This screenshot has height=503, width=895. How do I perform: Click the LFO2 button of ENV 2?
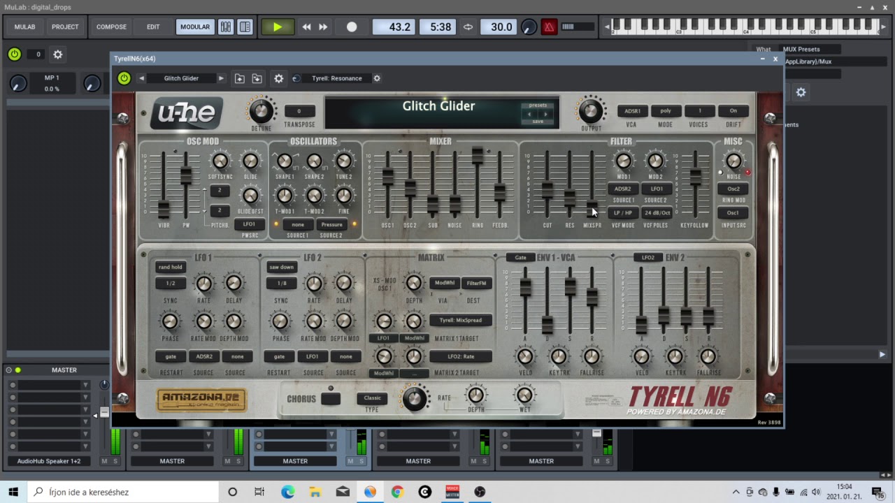tap(648, 258)
